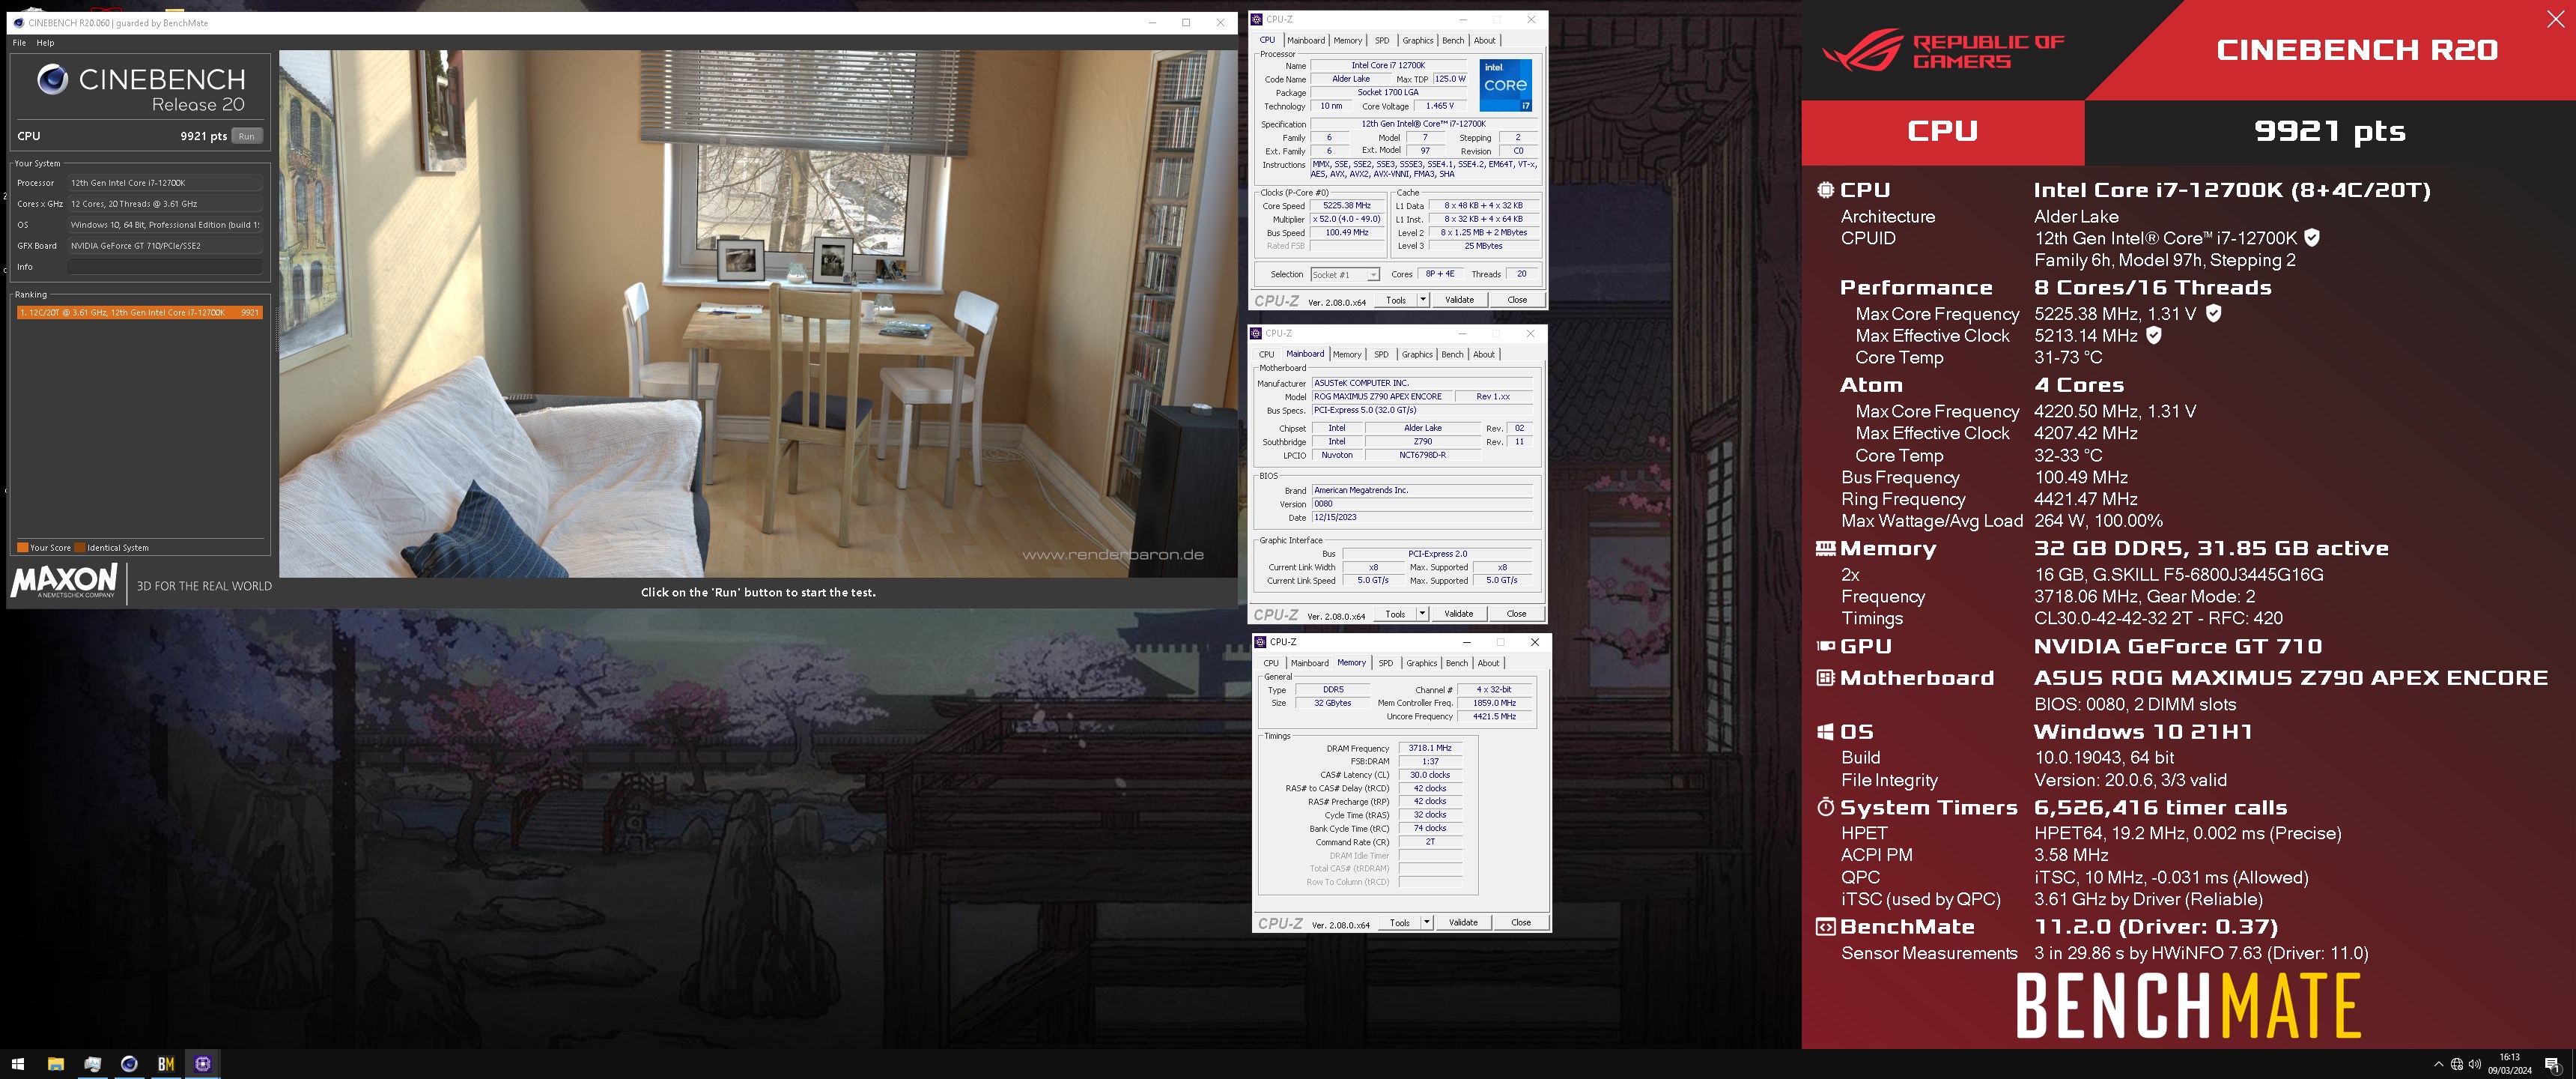This screenshot has height=1079, width=2576.
Task: Click the GPU section icon in BenchMate panel
Action: pos(1825,647)
